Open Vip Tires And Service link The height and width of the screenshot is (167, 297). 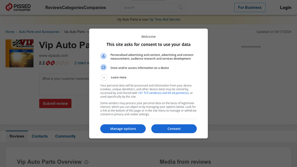point(164,20)
